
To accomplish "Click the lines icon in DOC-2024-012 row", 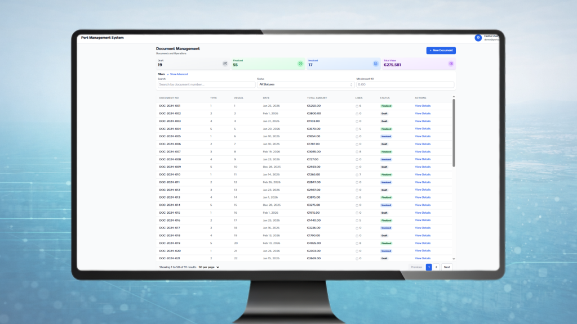I will [x=357, y=190].
